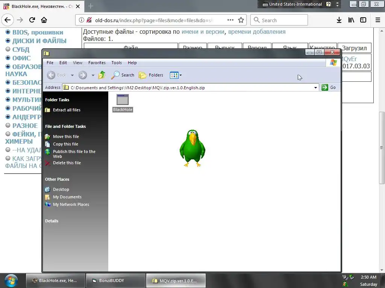Open page actions three-dot menu in URL bar
The height and width of the screenshot is (288, 385).
[x=230, y=20]
